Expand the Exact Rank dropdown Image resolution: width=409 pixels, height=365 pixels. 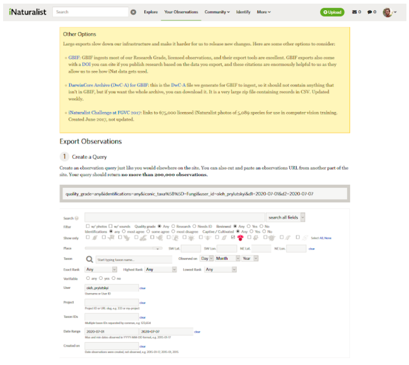coord(101,269)
